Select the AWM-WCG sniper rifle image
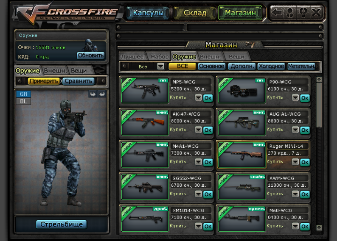The width and height of the screenshot is (337, 241). point(242,187)
